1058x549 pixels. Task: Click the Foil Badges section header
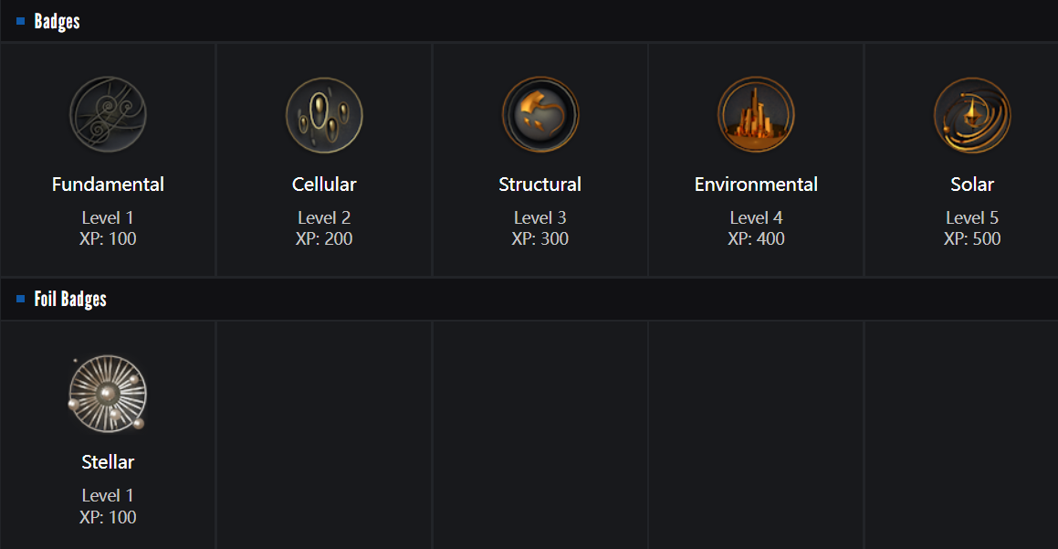point(70,299)
